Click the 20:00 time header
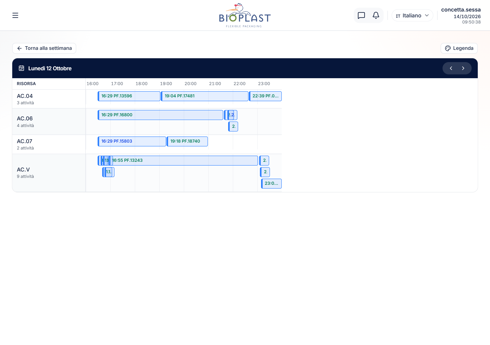The image size is (490, 345). coord(190,84)
